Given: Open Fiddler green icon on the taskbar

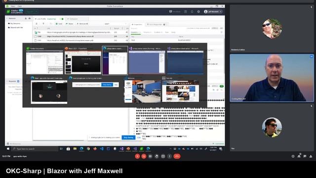Looking at the screenshot, I should [142, 149].
